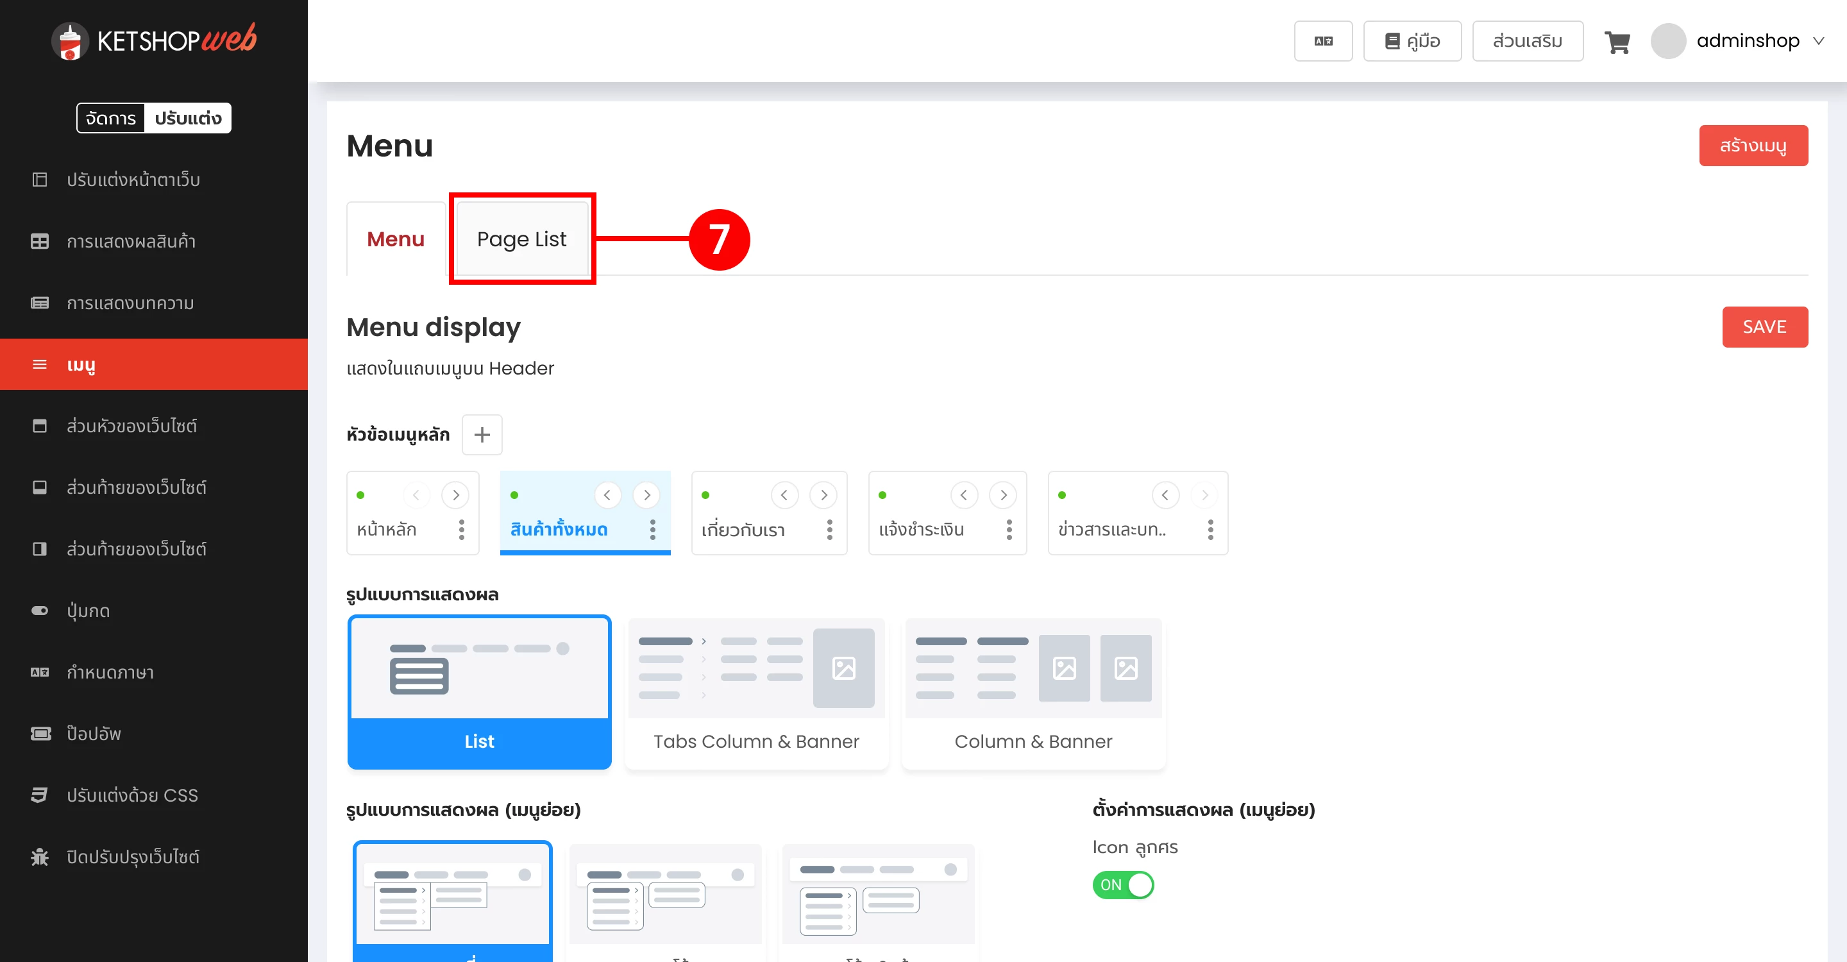Open options dots for สินค้าทั้งหมด
Image resolution: width=1847 pixels, height=962 pixels.
[652, 530]
